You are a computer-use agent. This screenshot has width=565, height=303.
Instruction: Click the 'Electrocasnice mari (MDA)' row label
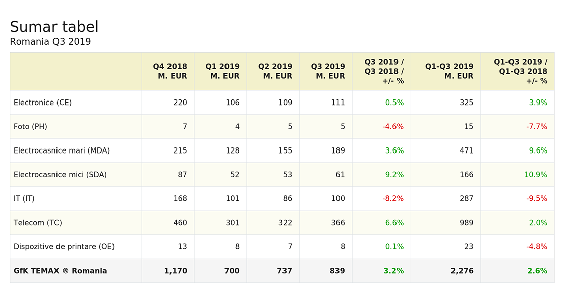(x=62, y=150)
